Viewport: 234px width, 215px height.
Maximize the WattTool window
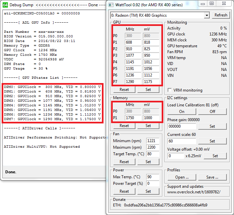pyautogui.click(x=211, y=4)
